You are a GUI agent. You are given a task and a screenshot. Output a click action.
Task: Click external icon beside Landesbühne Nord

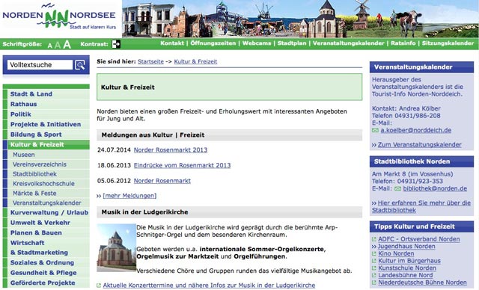tap(374, 275)
